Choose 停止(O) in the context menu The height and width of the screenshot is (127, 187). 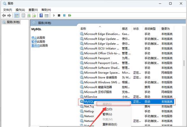pos(113,109)
